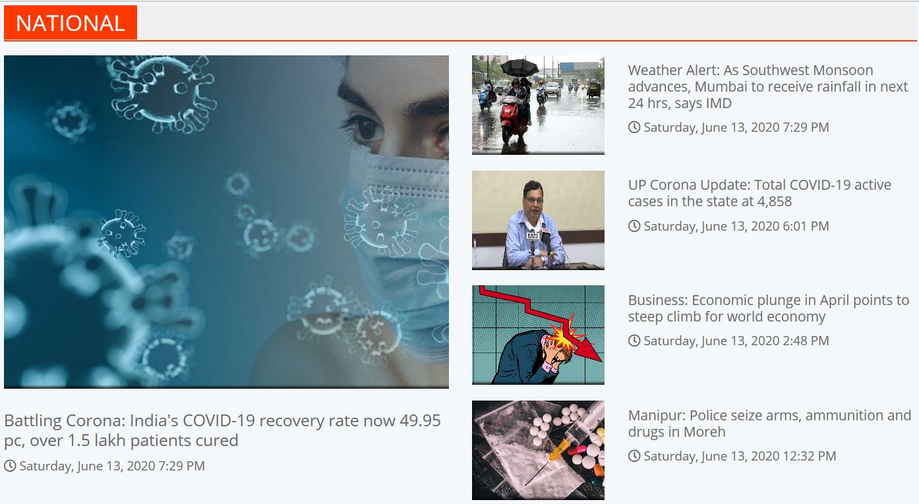This screenshot has width=919, height=504.
Task: Click the red falling arrow economy cartoon thumbnail
Action: click(x=538, y=335)
